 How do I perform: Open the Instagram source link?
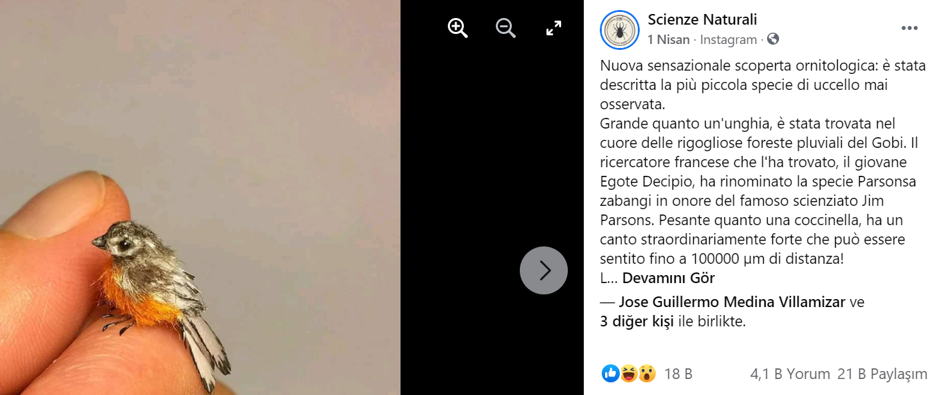pos(728,40)
